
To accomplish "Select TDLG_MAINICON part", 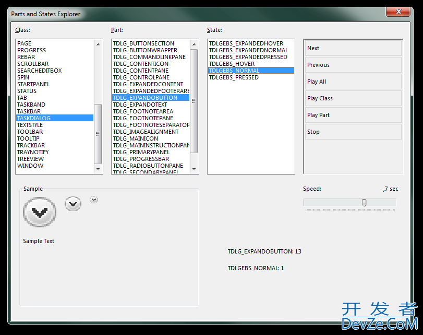I will tap(151, 138).
